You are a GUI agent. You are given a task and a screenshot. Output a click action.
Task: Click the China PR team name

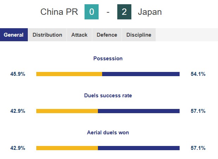pos(59,12)
